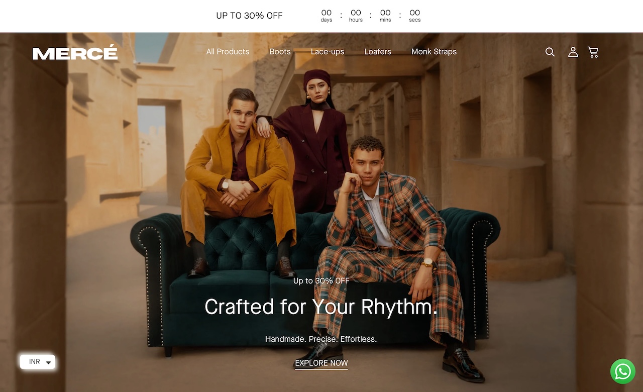Click the EXPLORE NOW link
Viewport: 643px width, 392px height.
point(321,363)
